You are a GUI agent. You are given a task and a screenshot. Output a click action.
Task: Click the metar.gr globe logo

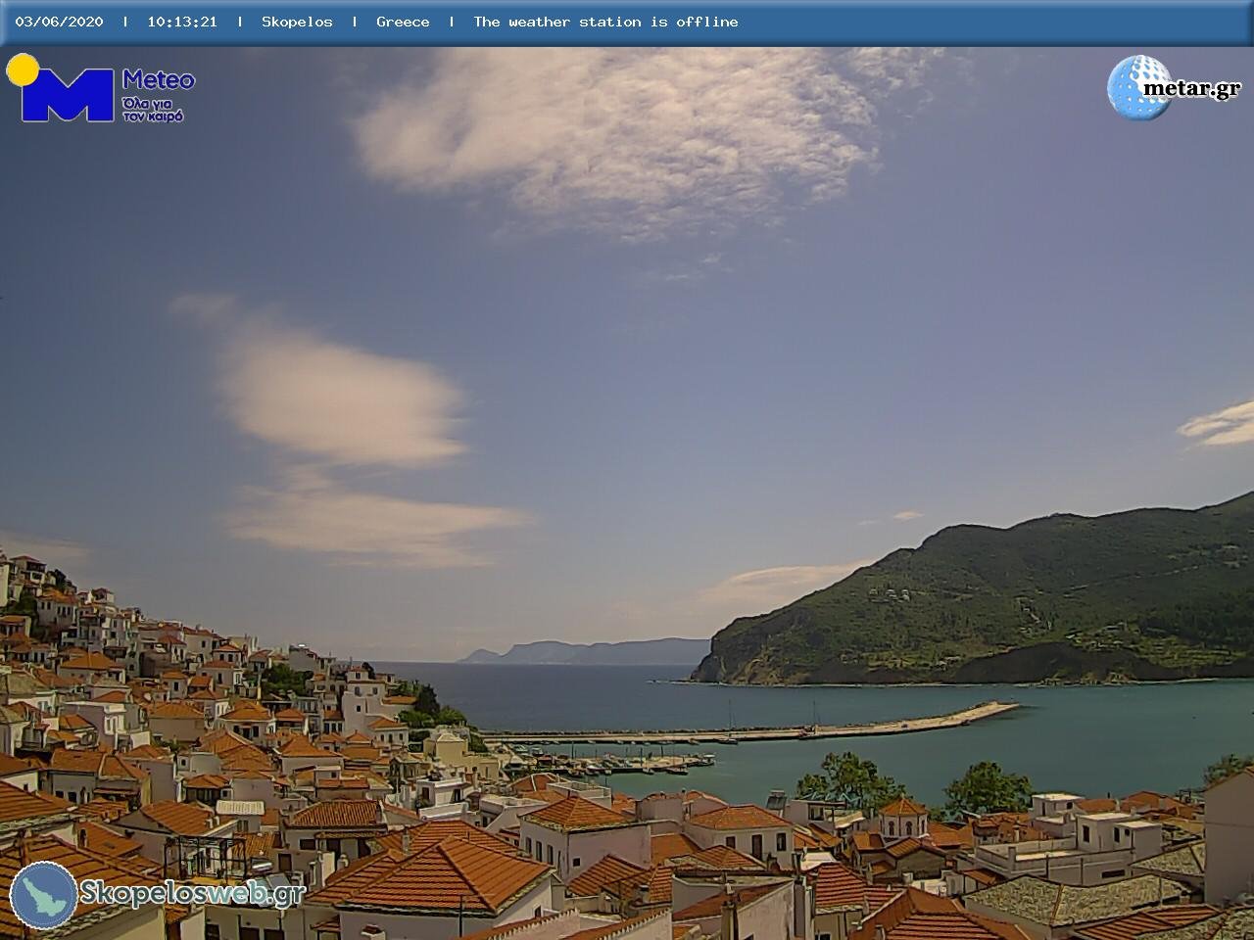tap(1138, 87)
